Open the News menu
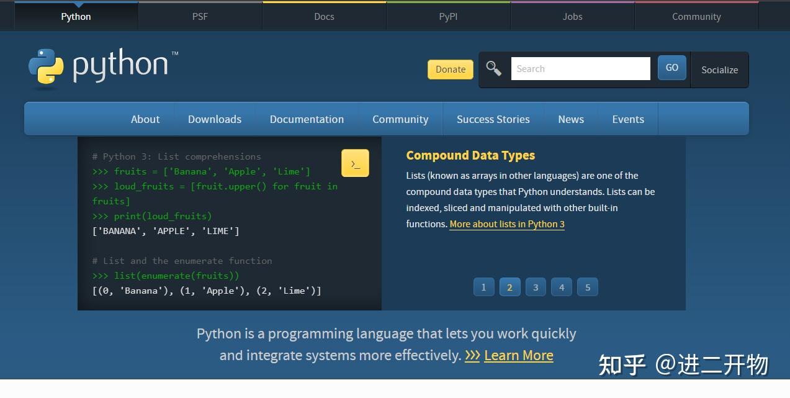 point(570,119)
